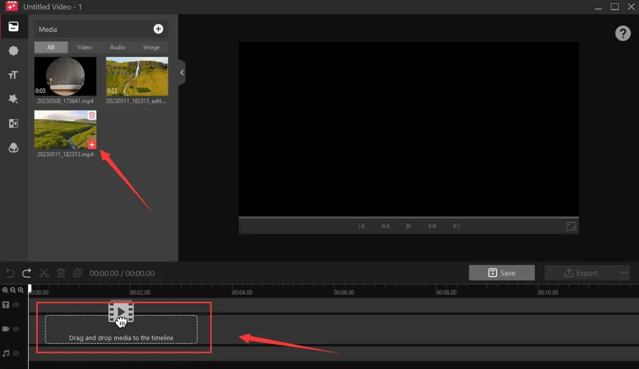
Task: Zoom out the timeline
Action: tap(13, 290)
